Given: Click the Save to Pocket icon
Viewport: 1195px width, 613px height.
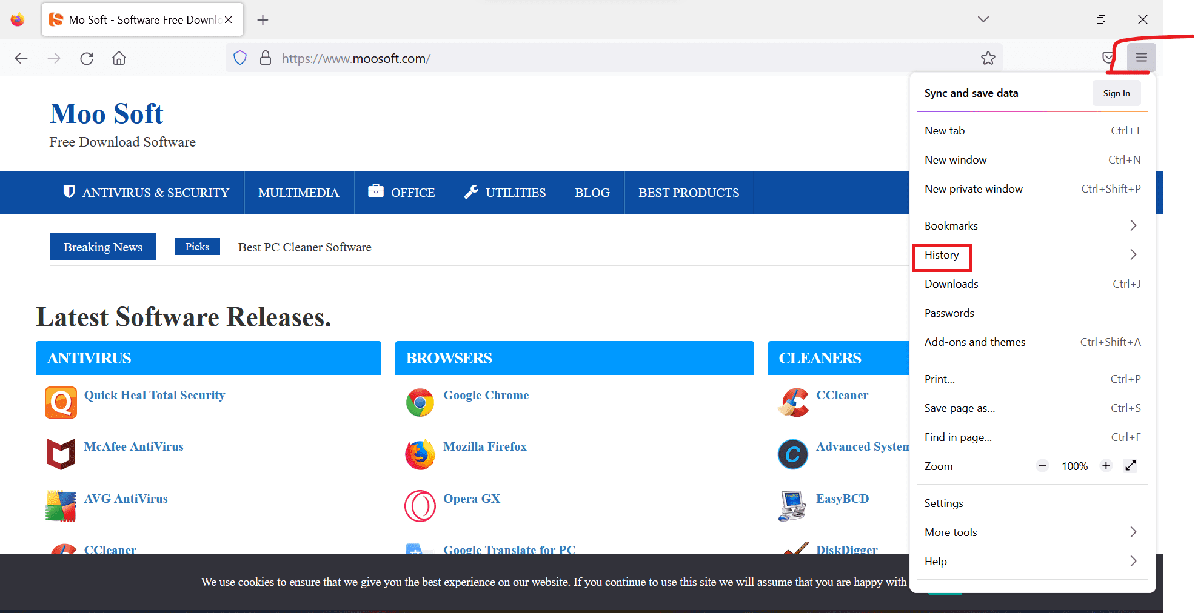Looking at the screenshot, I should click(1109, 58).
